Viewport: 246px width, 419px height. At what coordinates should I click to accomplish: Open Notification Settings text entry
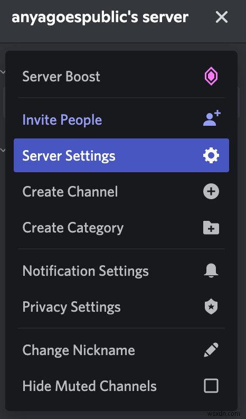coord(86,271)
